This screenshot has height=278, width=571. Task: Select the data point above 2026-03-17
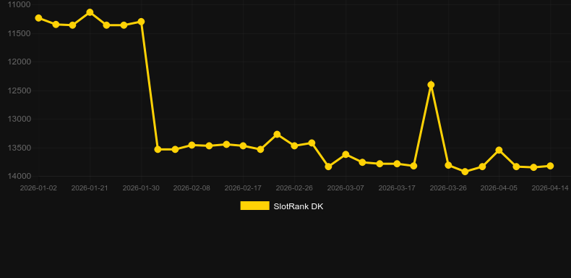[x=397, y=164]
